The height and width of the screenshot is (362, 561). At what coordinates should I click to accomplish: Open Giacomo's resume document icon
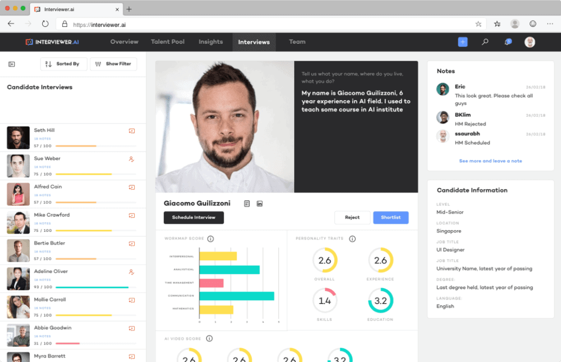click(247, 203)
